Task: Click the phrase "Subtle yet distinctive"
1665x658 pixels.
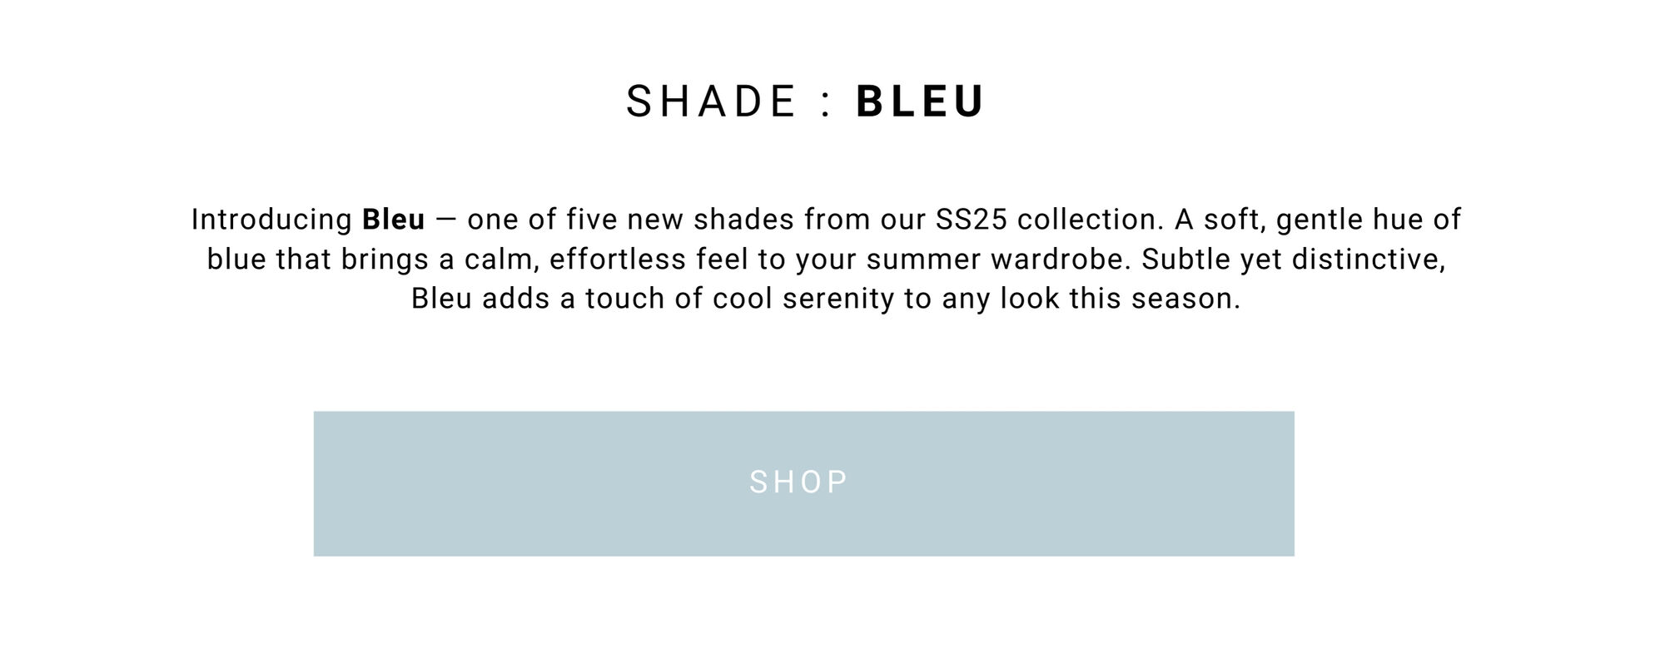Action: (x=1292, y=260)
